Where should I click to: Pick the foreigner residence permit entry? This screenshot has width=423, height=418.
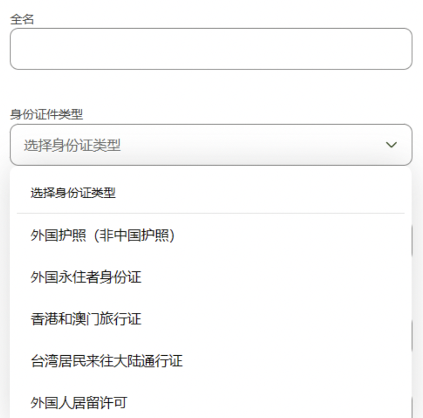(79, 402)
